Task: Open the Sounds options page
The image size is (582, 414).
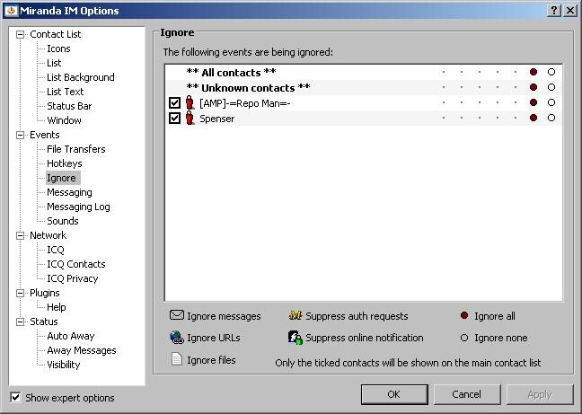Action: (x=63, y=221)
